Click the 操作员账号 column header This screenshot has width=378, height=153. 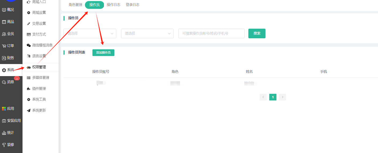click(101, 72)
